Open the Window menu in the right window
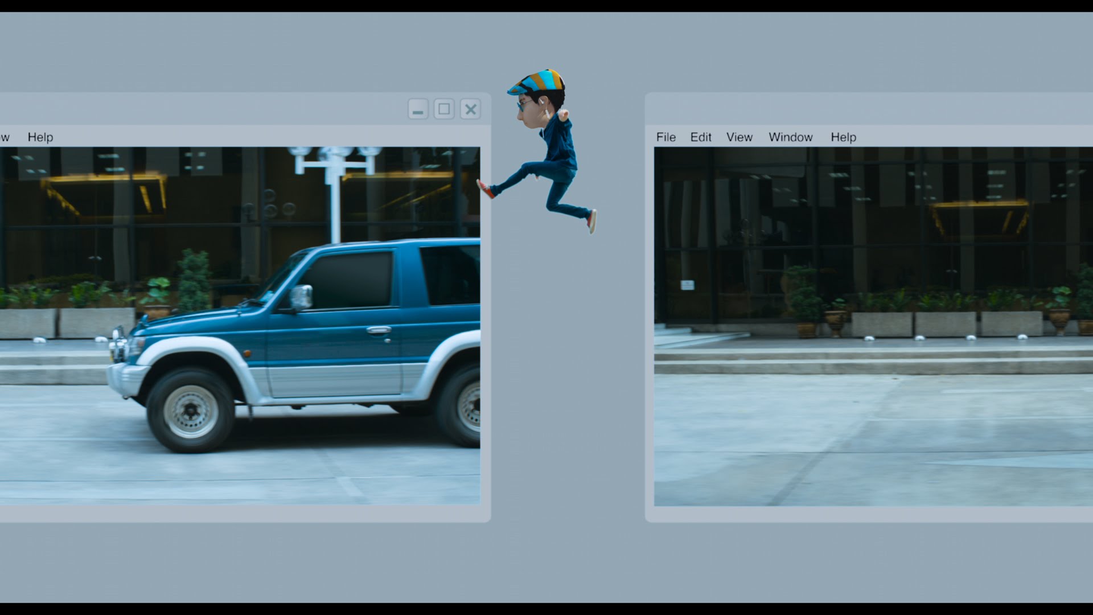The width and height of the screenshot is (1093, 615). coord(790,137)
